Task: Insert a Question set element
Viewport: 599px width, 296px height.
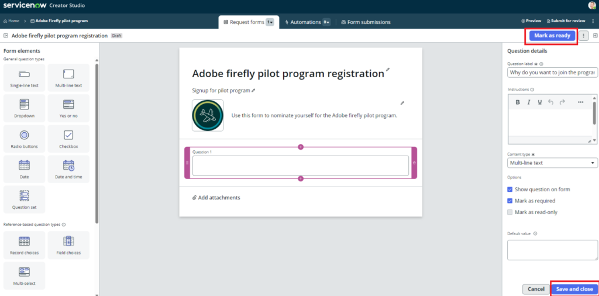Action: 24,199
